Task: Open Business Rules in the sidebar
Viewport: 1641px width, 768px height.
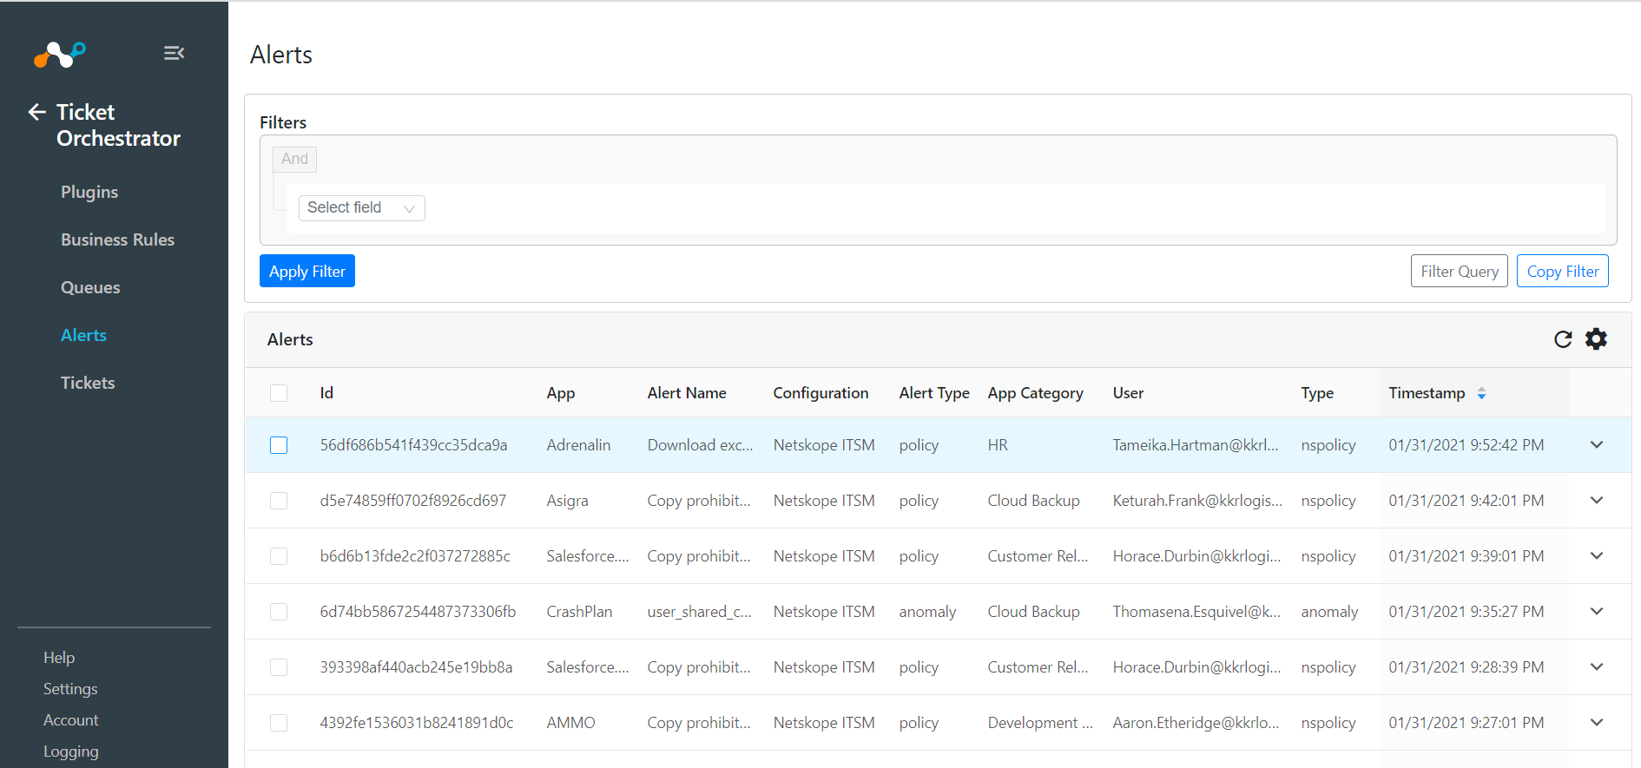Action: pos(117,240)
